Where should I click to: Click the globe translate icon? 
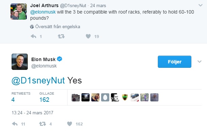(x=32, y=27)
